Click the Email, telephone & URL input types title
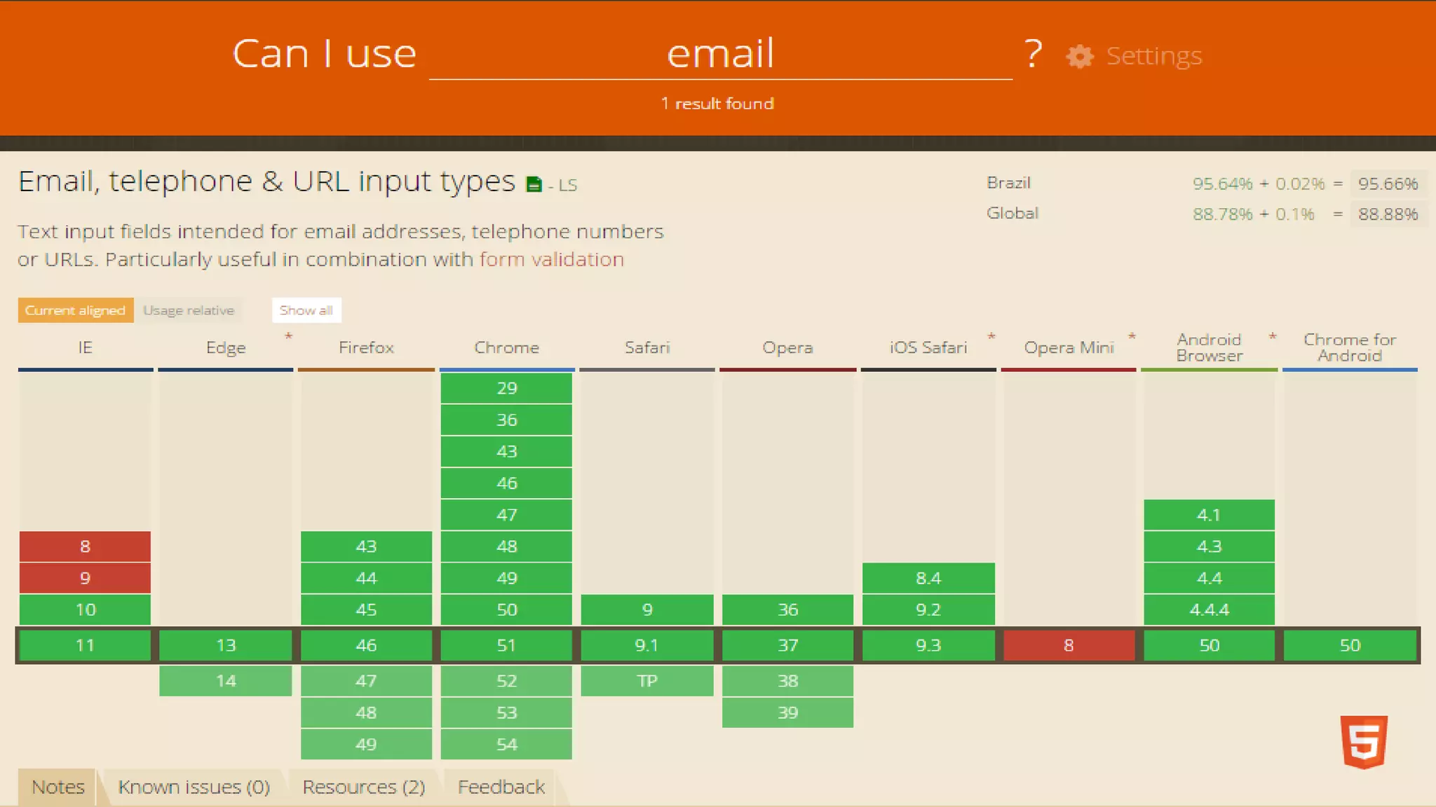Viewport: 1436px width, 807px height. tap(266, 182)
